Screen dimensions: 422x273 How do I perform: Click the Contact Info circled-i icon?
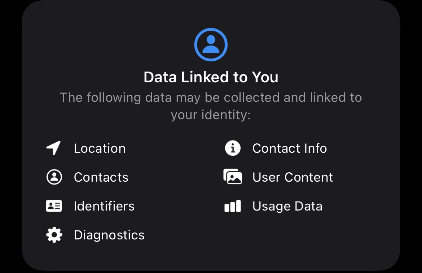tap(233, 148)
